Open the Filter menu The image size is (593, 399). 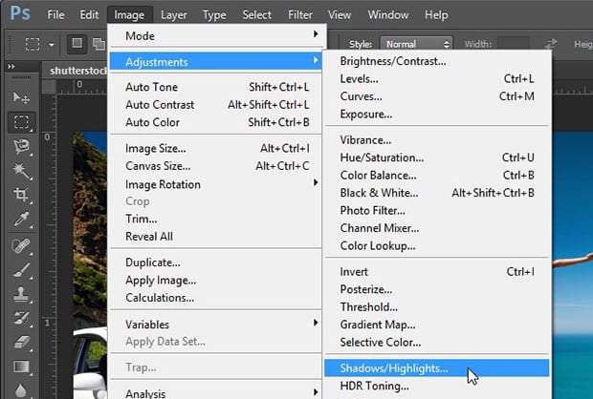pos(300,14)
